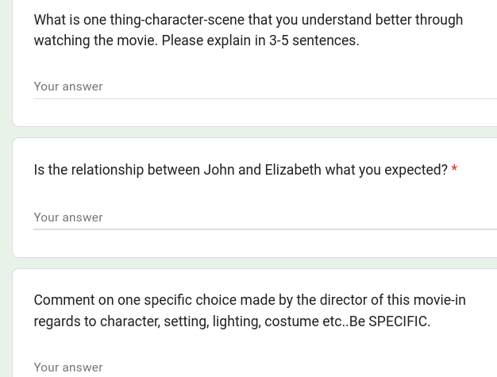
Task: Click the 'What is one thing-character-scene' question text
Action: tap(248, 30)
